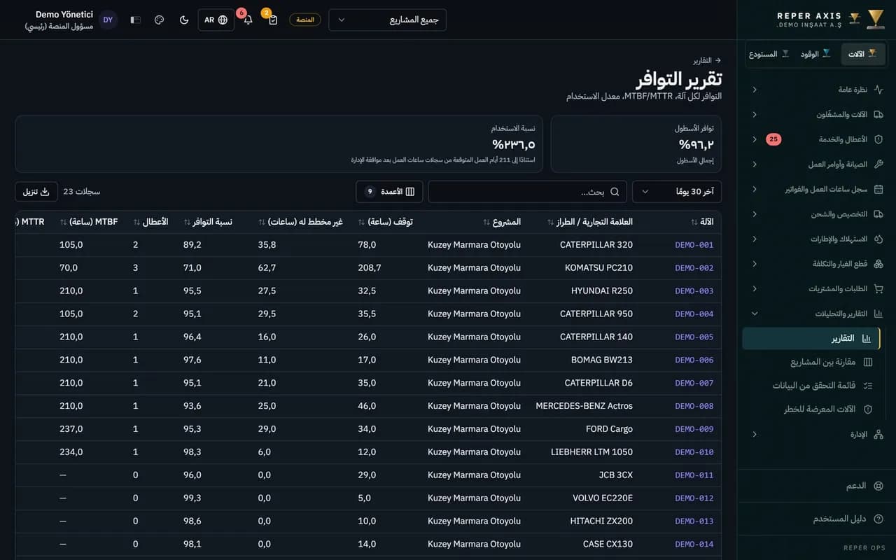
Task: Open الآلات المعرضة للخطر menu item
Action: [811, 409]
